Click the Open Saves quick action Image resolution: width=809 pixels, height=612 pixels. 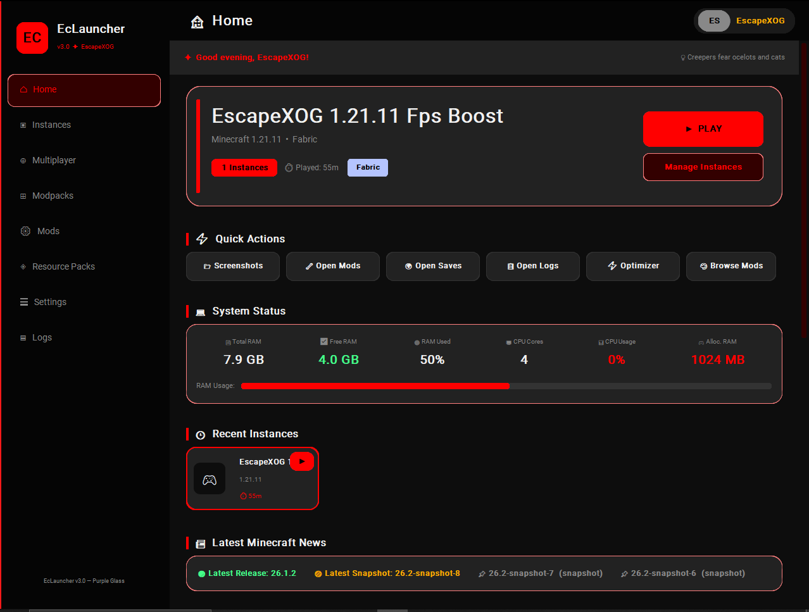[x=433, y=266]
